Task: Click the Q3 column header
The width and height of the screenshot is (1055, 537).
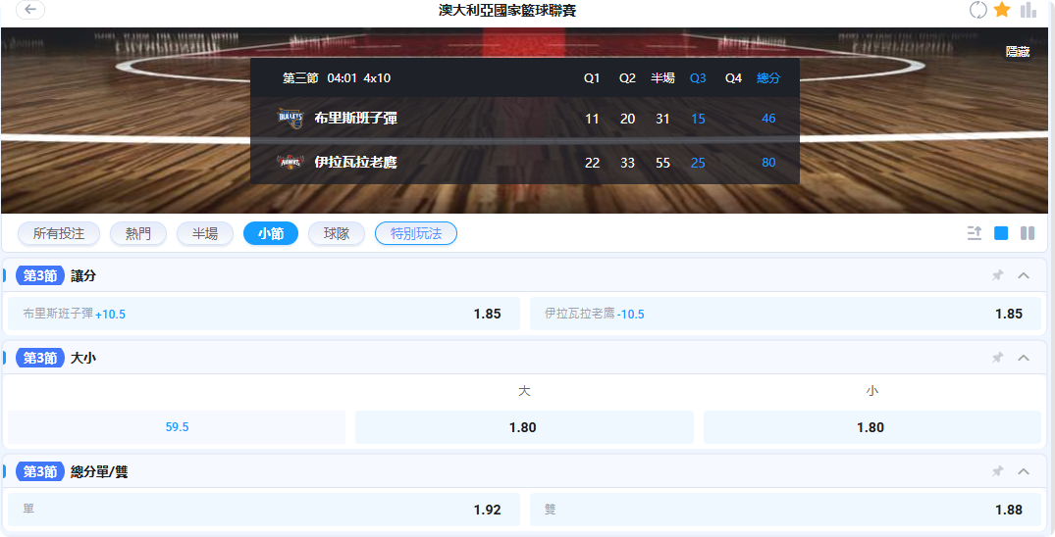Action: tap(698, 78)
